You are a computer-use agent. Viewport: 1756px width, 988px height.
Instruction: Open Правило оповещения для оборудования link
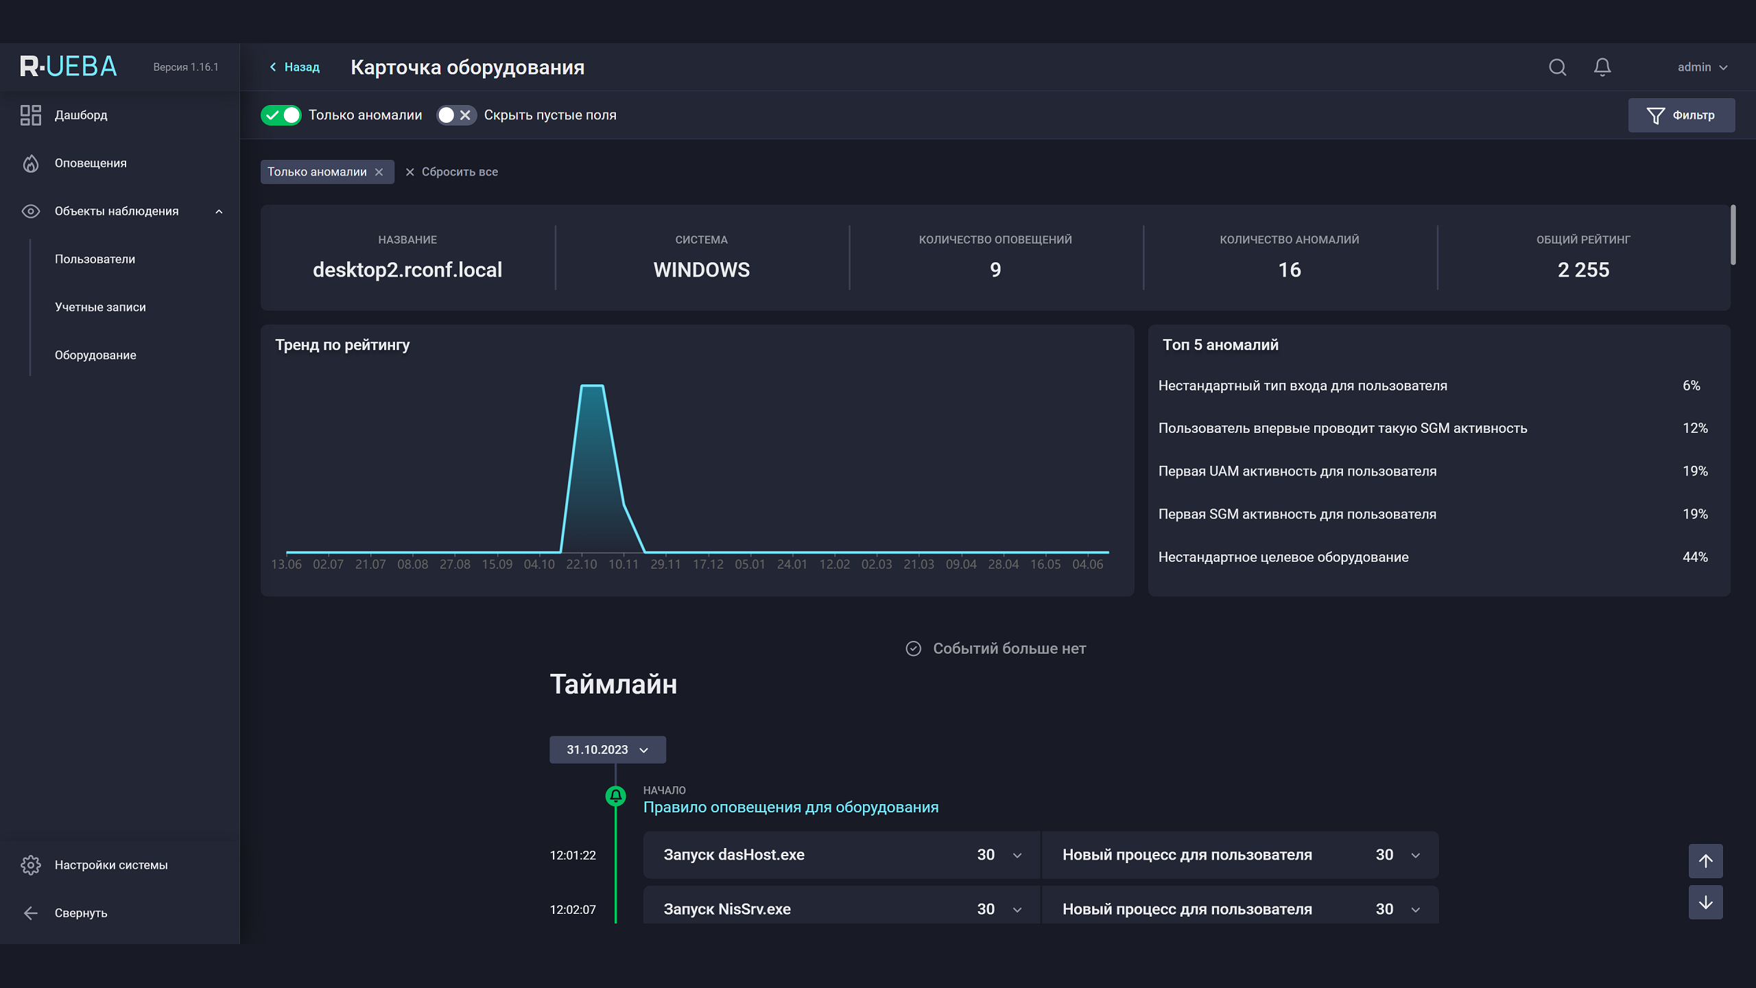[x=790, y=808]
